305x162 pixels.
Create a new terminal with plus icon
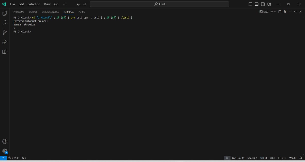point(272,12)
